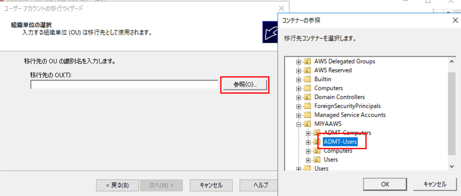461x196 pixels.
Task: Expand the top-level Computers node
Action: (298, 88)
